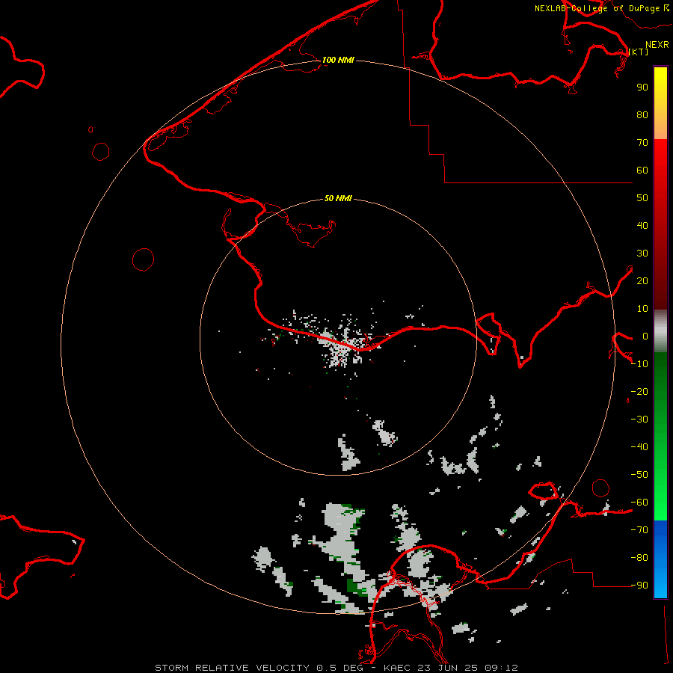673x673 pixels.
Task: Select the -40 value on velocity scale
Action: coord(639,447)
